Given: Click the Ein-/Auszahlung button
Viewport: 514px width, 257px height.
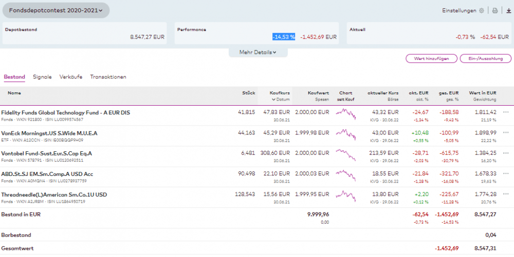Looking at the screenshot, I should click(485, 58).
